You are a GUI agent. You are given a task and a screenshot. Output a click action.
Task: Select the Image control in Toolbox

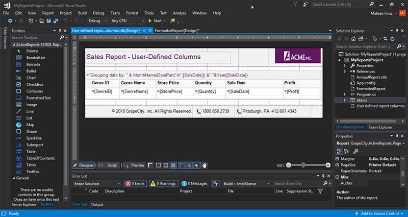[x=32, y=105]
